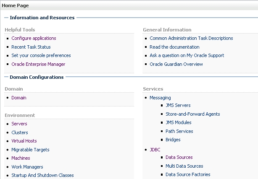Open JDBC Data Sources link

pos(179,157)
